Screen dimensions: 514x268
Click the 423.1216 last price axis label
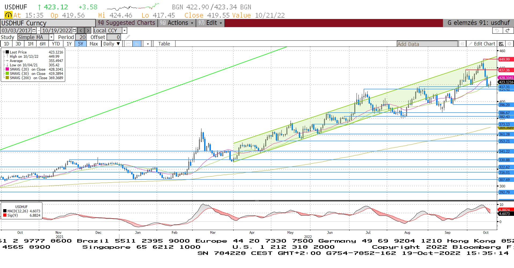(x=506, y=82)
